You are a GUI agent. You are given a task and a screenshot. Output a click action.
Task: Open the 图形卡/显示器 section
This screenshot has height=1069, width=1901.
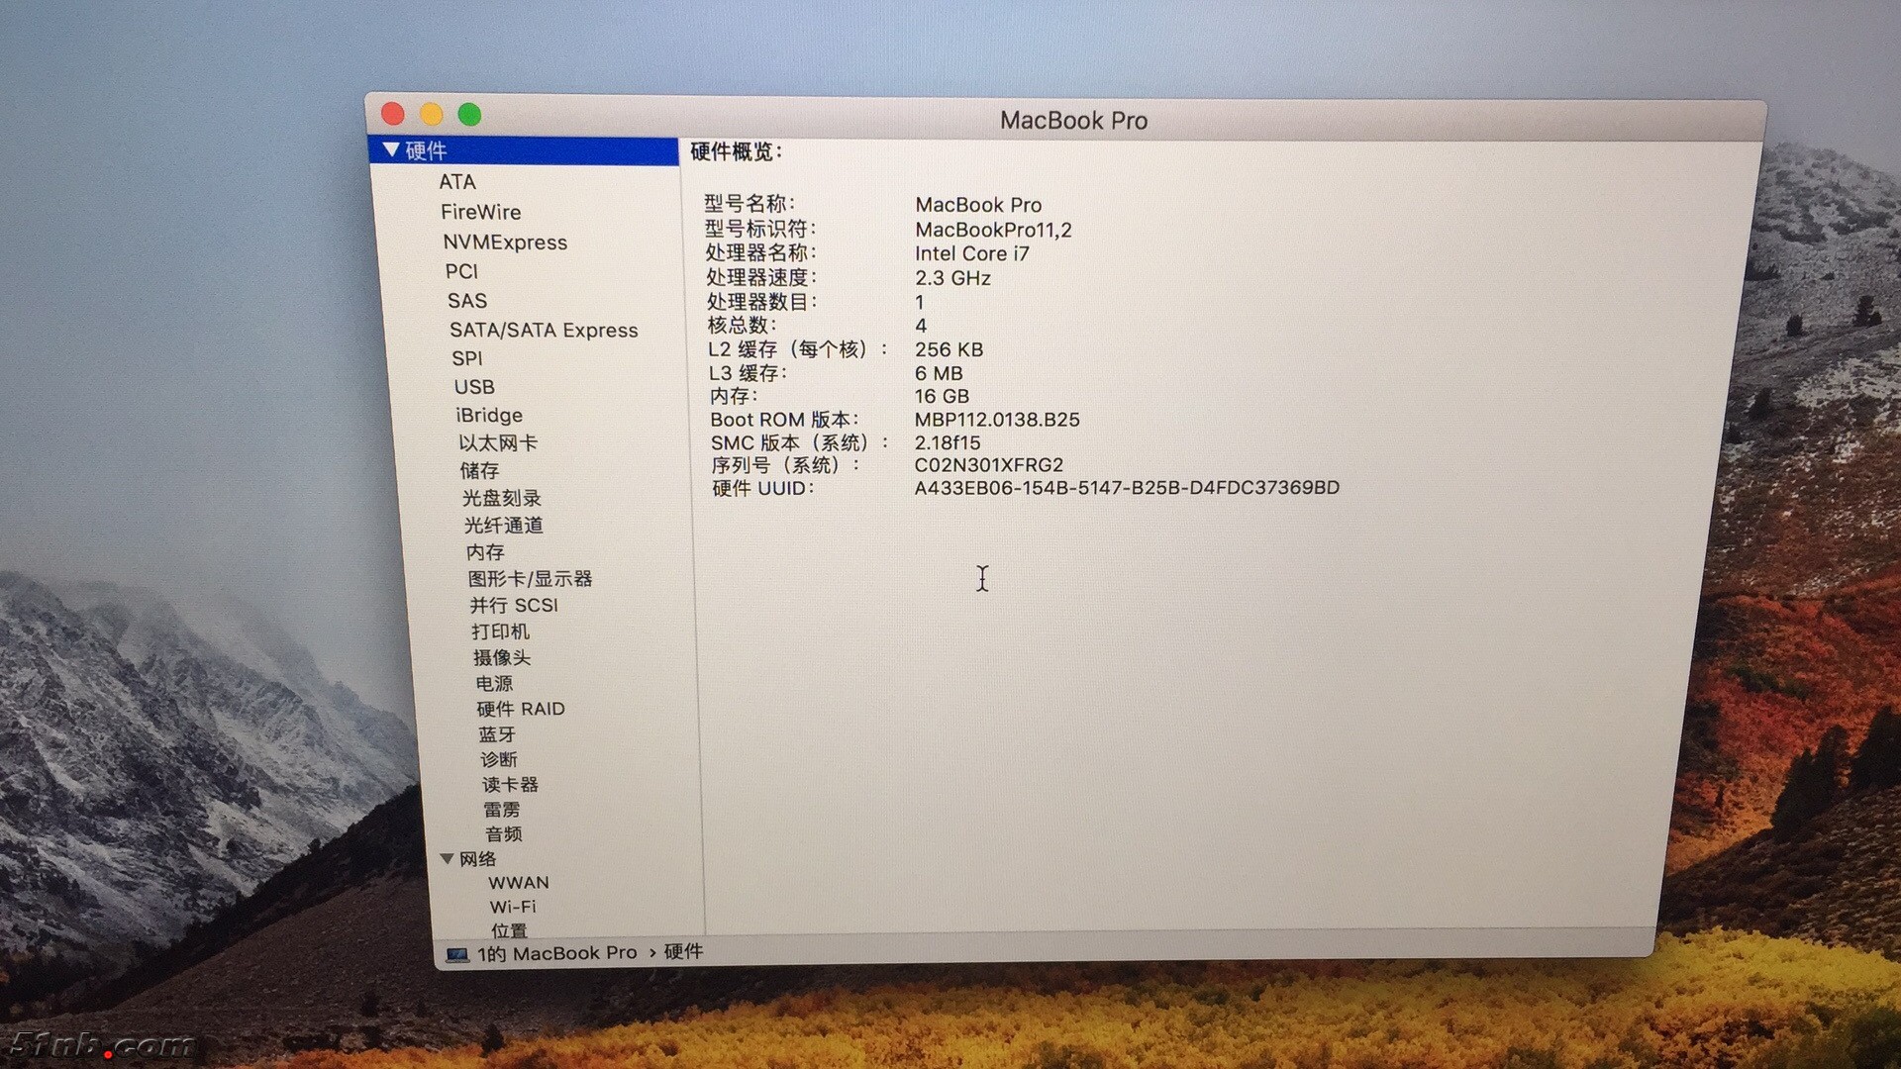(530, 579)
